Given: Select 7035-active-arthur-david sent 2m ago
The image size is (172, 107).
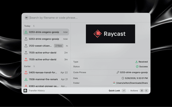Looking at the screenshot, I should point(46,53).
